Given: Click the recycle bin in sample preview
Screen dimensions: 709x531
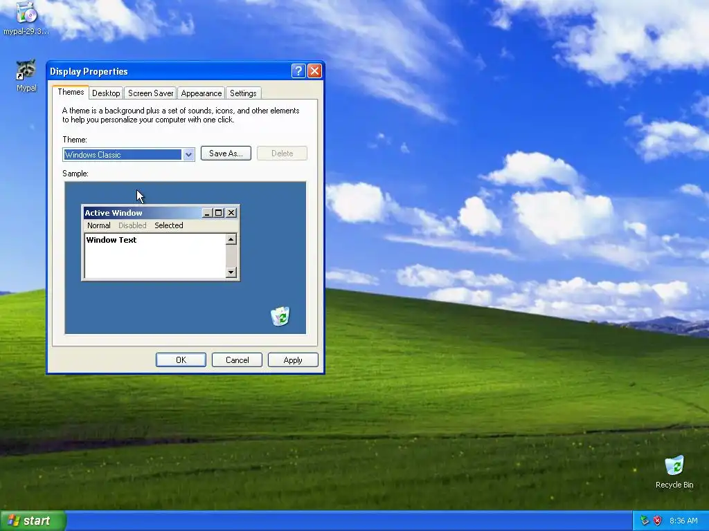Looking at the screenshot, I should pyautogui.click(x=280, y=316).
